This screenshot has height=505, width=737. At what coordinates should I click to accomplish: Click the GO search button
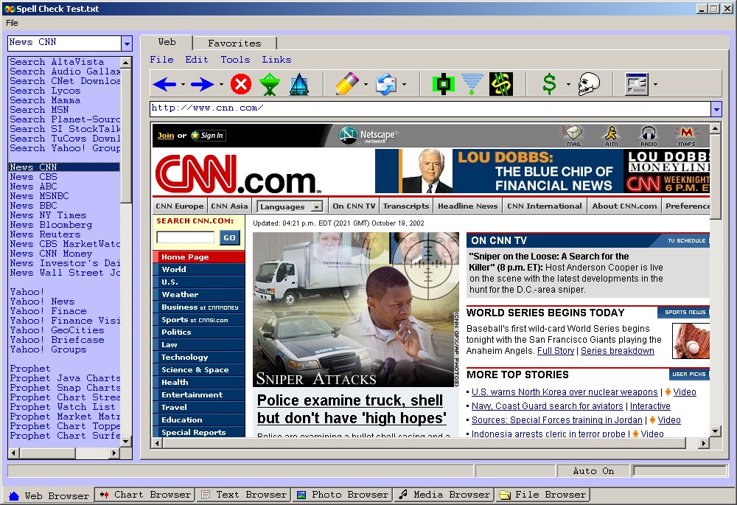tap(229, 238)
